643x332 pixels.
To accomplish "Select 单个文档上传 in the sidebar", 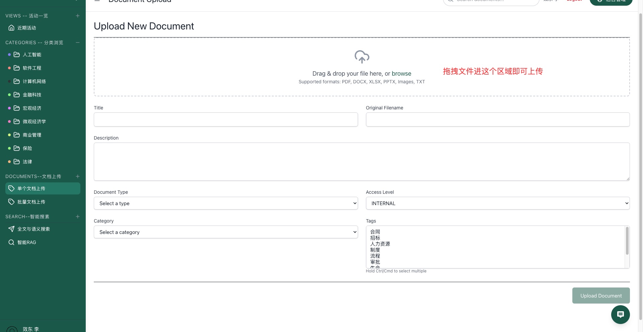I will [x=43, y=188].
